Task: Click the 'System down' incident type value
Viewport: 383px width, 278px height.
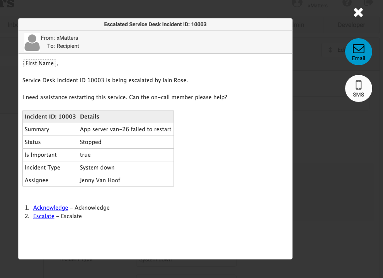Action: (x=97, y=168)
